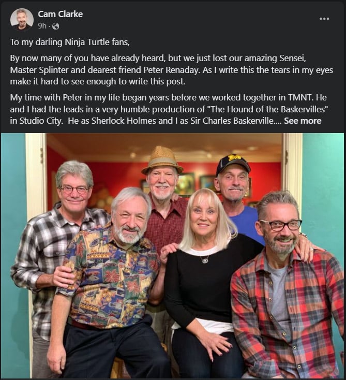
Task: Open the three-dot post options menu
Action: (324, 19)
